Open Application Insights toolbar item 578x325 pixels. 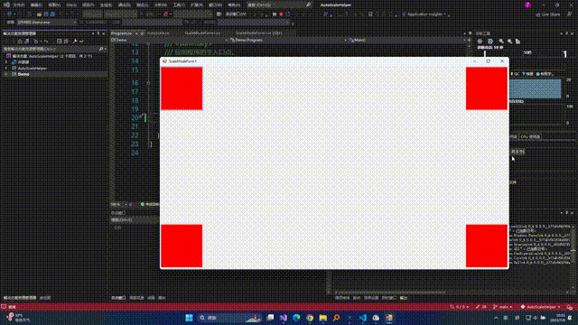click(424, 14)
